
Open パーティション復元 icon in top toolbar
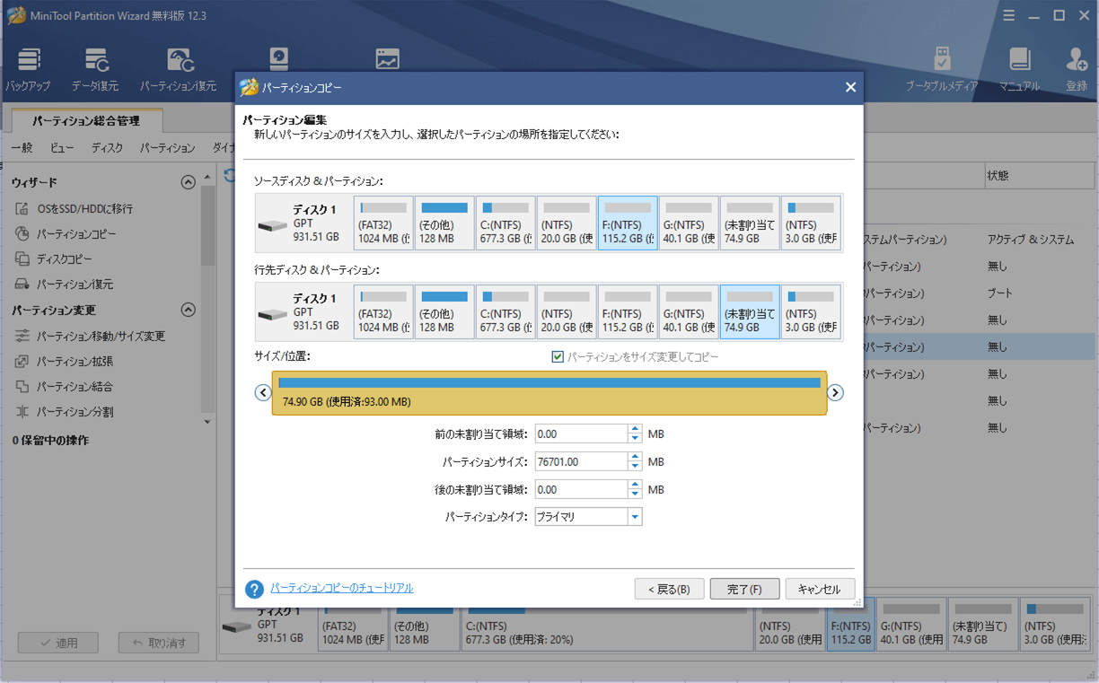click(x=179, y=69)
